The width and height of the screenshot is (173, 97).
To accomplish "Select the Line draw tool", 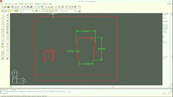I will coord(2,15).
